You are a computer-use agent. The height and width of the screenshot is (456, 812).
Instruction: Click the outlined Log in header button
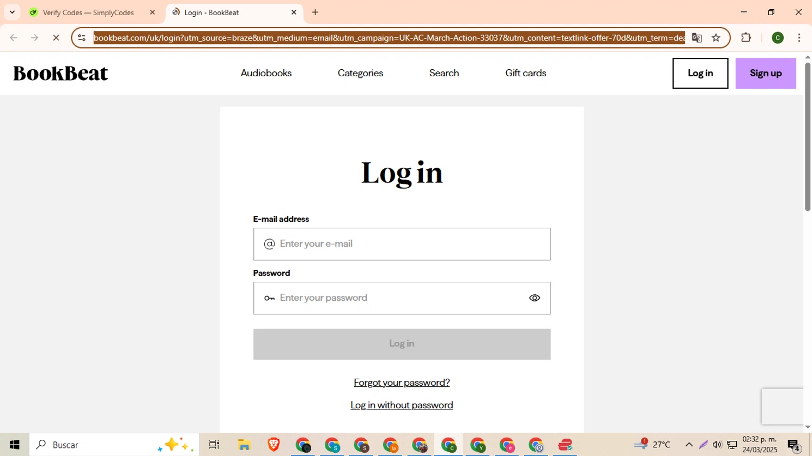coord(700,73)
